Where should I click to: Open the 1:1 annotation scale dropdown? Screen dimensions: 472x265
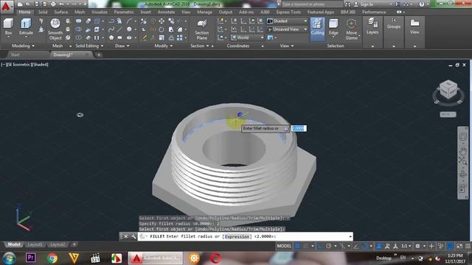coord(406,246)
